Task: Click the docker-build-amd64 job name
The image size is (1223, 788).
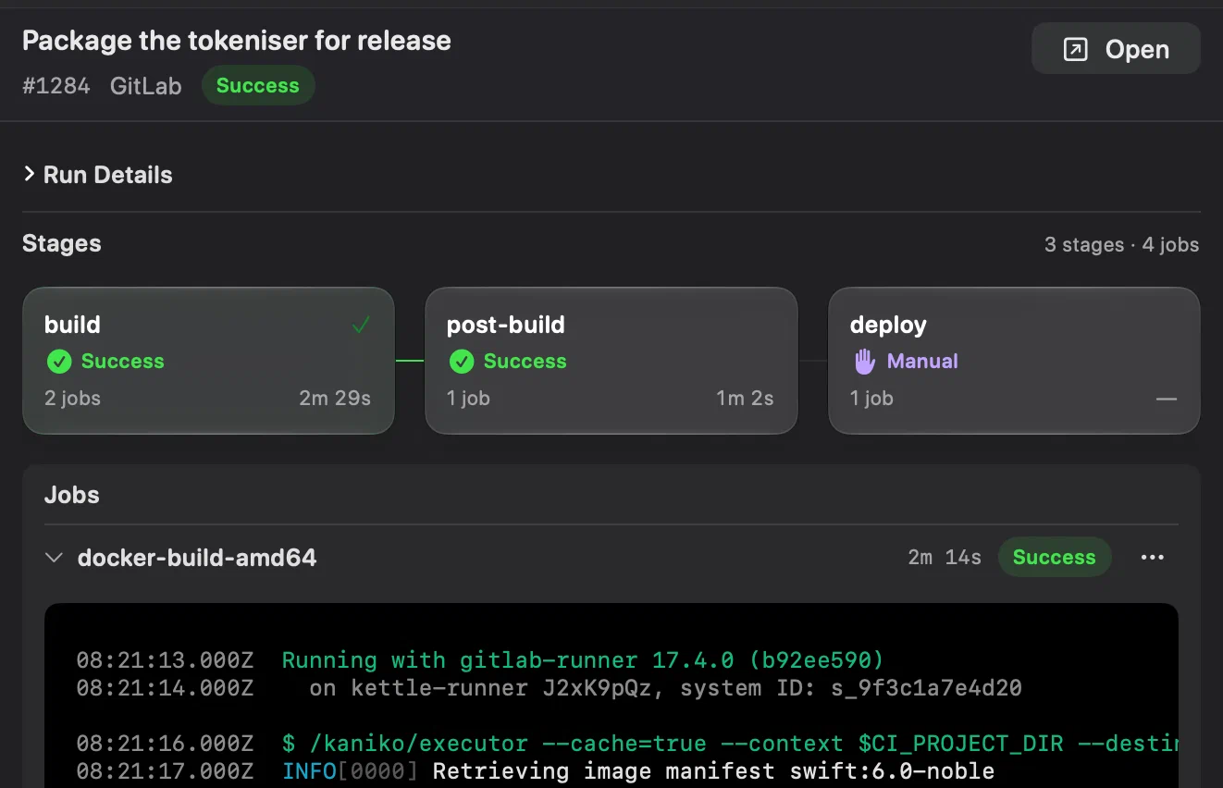Action: [197, 558]
